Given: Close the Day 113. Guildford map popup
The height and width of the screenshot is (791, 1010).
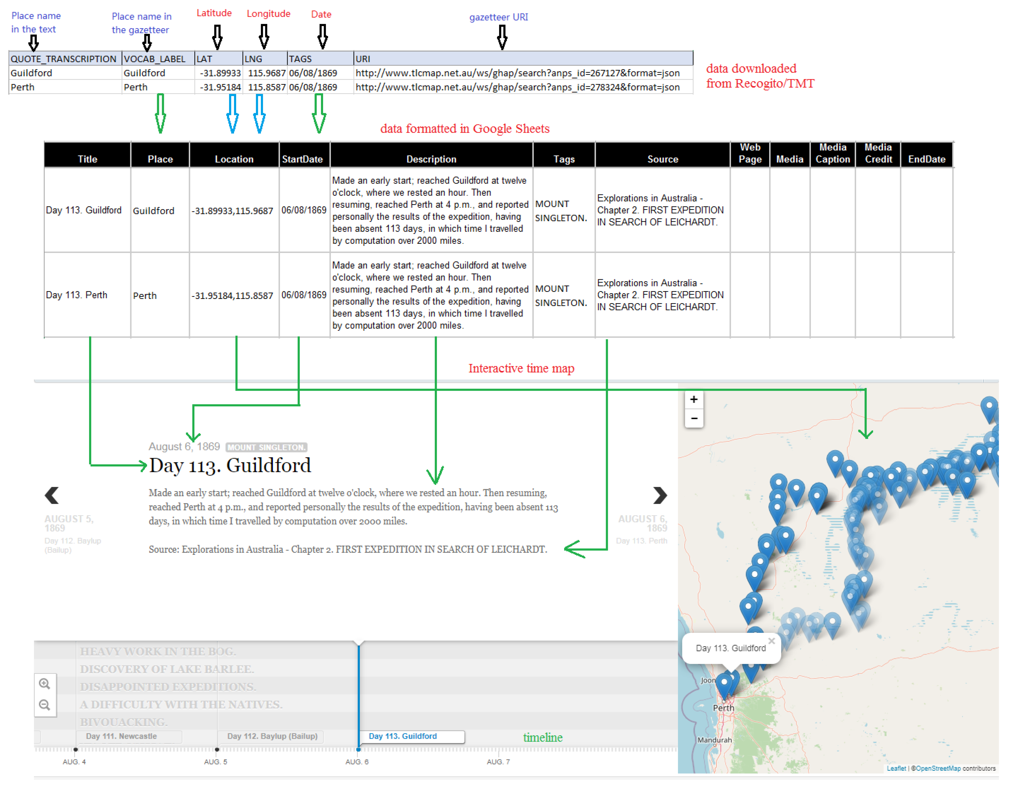Looking at the screenshot, I should click(771, 641).
